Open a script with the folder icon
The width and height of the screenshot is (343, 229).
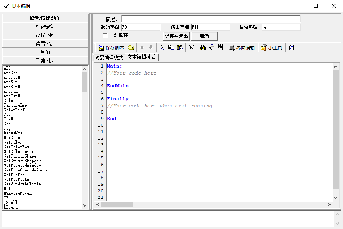click(131, 47)
